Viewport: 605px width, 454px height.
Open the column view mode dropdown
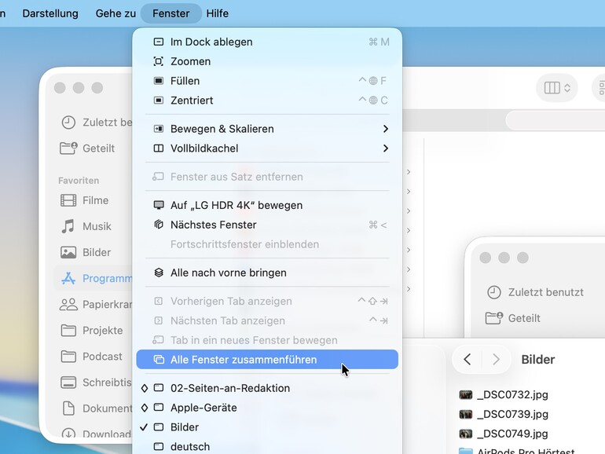click(x=557, y=88)
